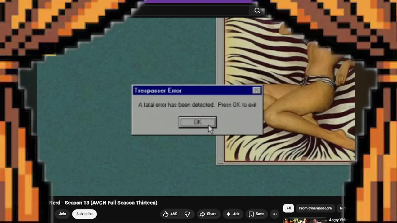Subscribe to the channel
Viewport: 397px width, 223px height.
(84, 214)
